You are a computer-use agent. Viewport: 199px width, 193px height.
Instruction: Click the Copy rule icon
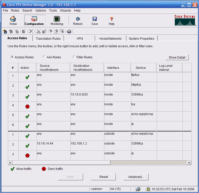[44, 31]
